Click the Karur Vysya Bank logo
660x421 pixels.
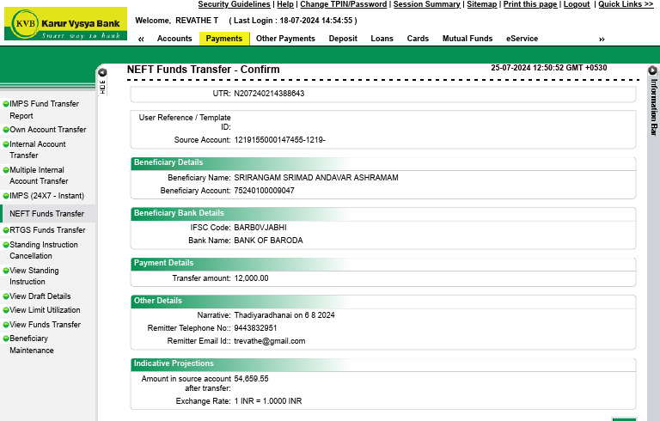(x=65, y=23)
